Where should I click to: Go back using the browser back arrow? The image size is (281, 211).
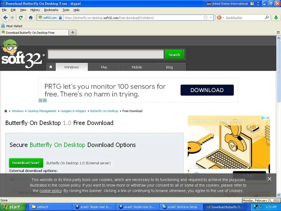pos(5,18)
